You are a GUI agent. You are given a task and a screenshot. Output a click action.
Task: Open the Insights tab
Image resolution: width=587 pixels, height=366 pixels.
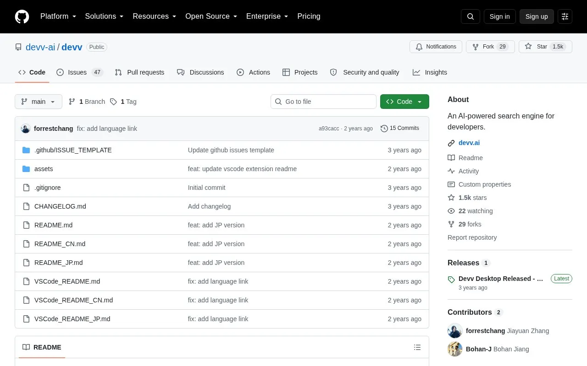pos(430,72)
